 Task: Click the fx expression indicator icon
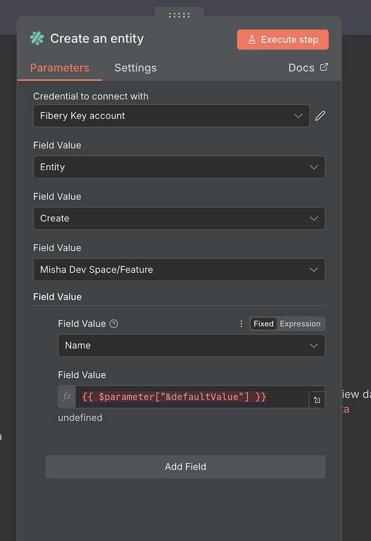pos(66,397)
